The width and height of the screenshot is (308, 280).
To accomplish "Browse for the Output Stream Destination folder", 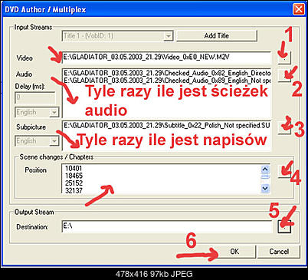I will (x=284, y=226).
